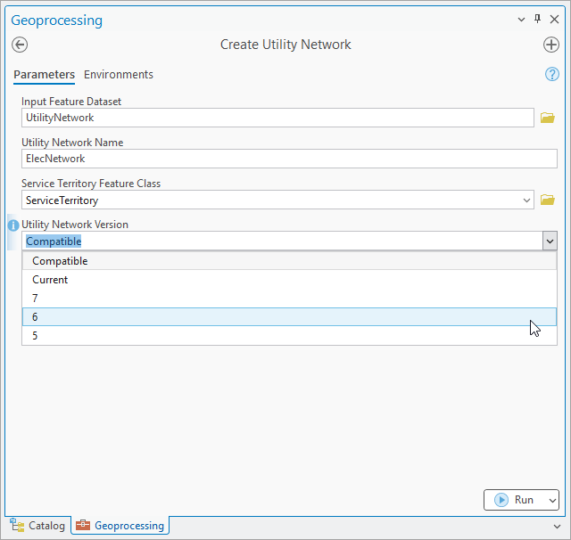The image size is (571, 540).
Task: Browse for Input Feature Dataset folder
Action: 548,118
